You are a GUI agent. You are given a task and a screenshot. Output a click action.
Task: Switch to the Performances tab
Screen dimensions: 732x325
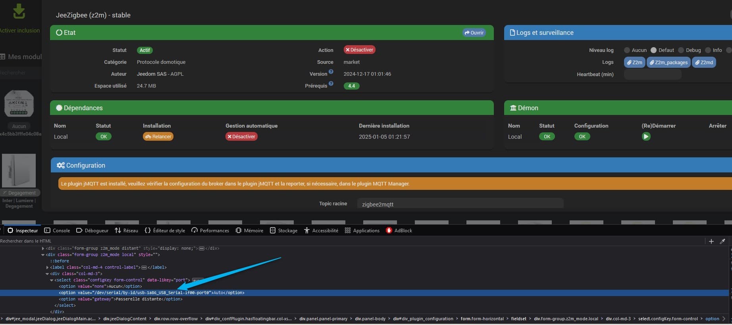pos(210,230)
